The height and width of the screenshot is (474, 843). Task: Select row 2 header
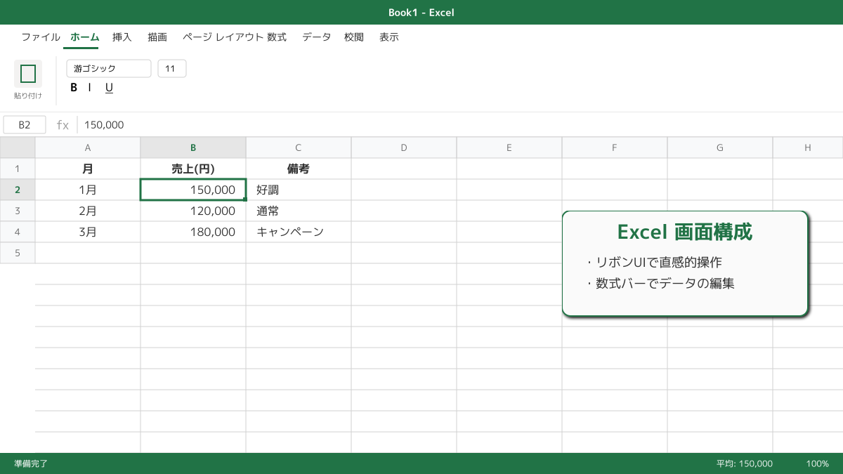18,190
